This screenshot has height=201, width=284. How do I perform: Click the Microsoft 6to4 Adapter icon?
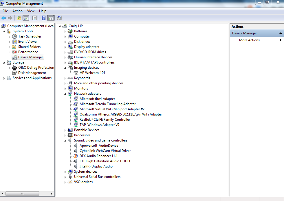click(76, 99)
